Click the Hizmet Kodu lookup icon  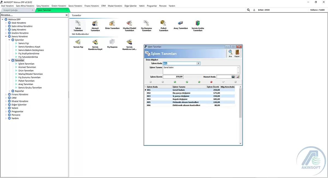pyautogui.click(x=233, y=77)
